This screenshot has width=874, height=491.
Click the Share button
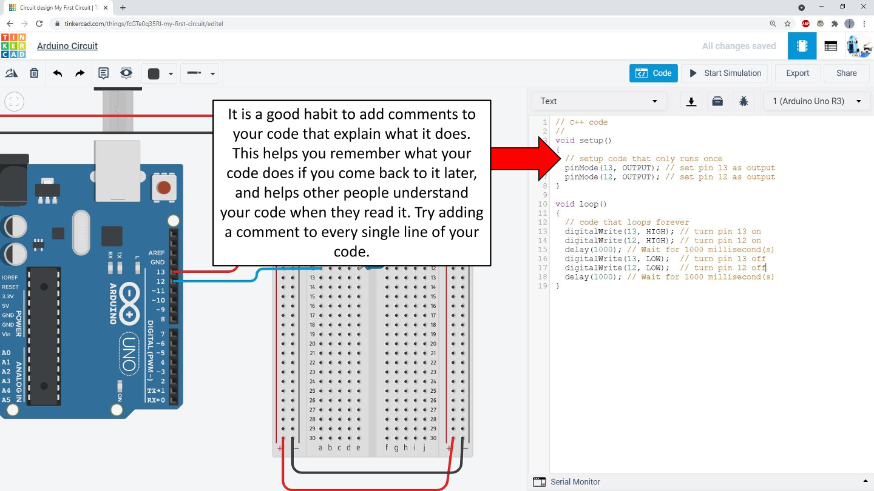[x=846, y=73]
